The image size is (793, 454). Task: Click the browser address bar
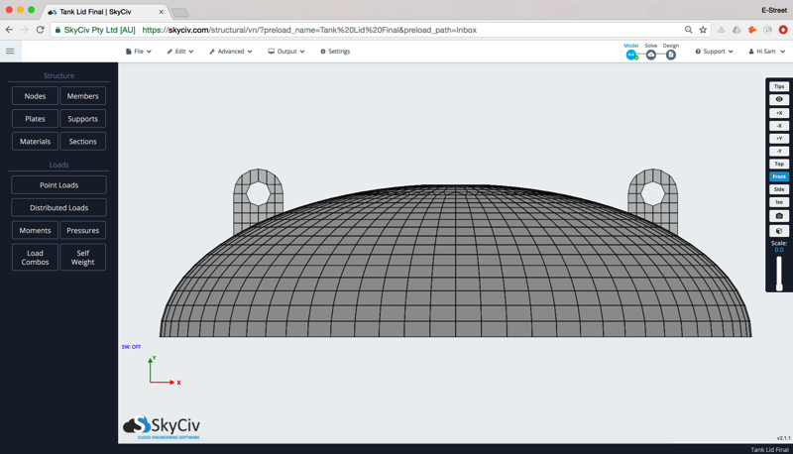point(396,30)
